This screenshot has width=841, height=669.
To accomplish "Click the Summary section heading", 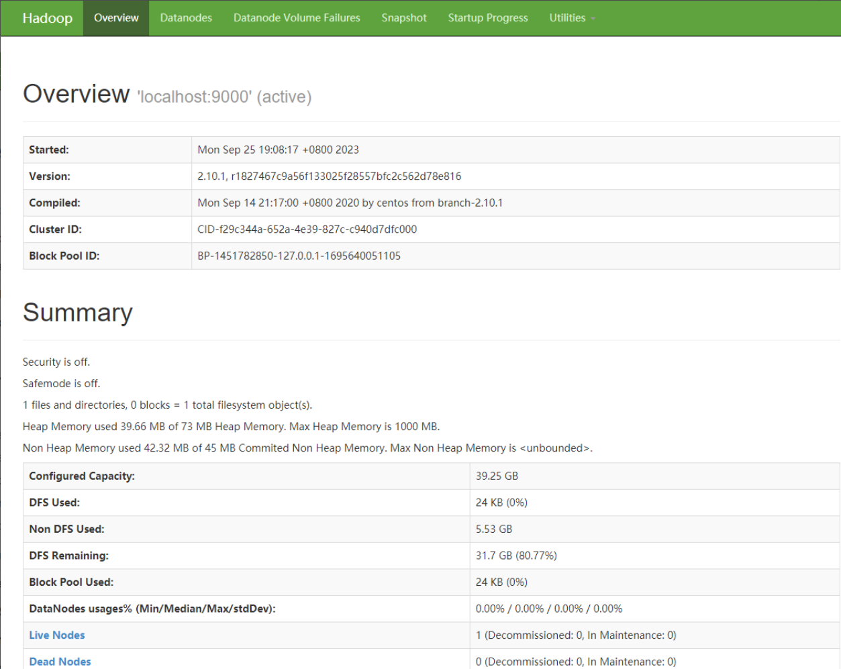I will coord(78,313).
